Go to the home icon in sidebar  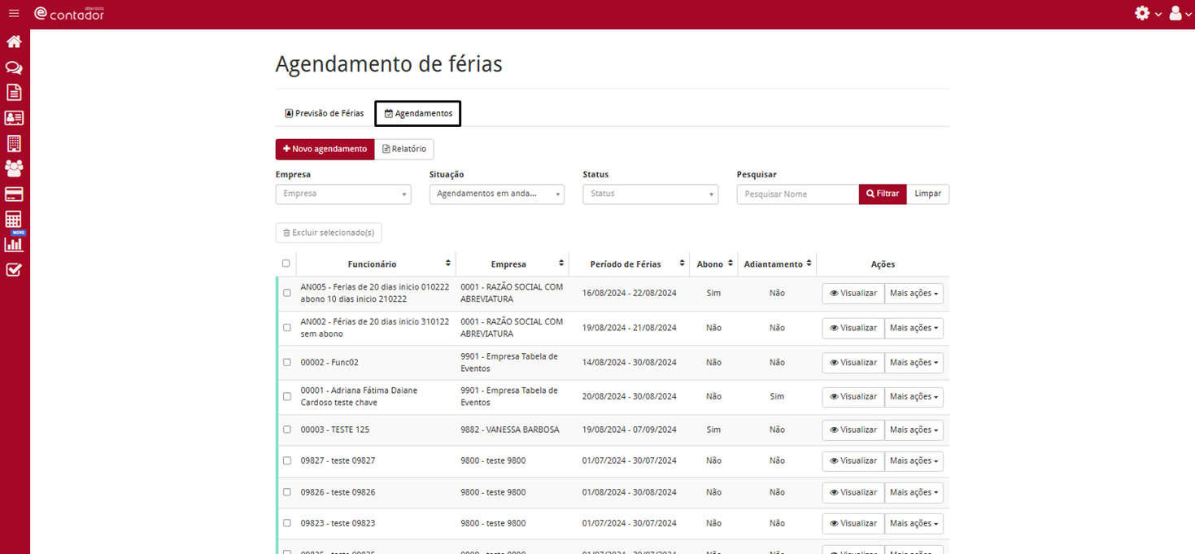14,41
